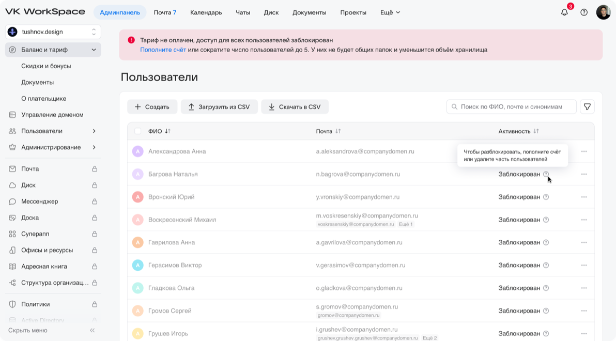
Task: Open the help question mark icon in header
Action: point(584,12)
